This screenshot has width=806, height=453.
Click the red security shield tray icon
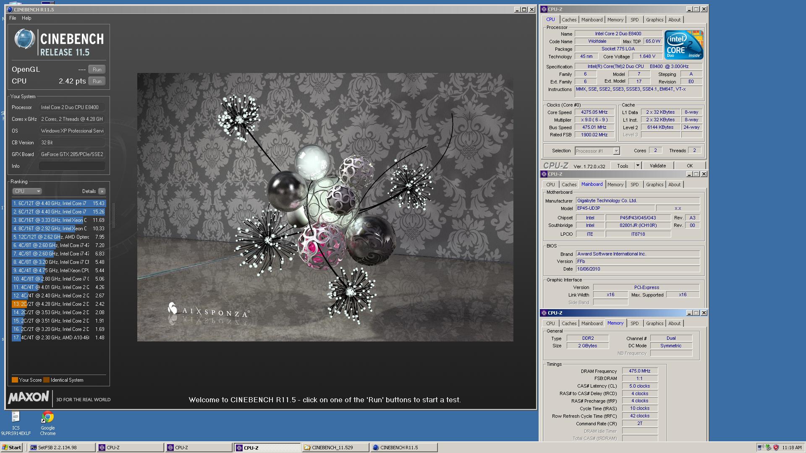pyautogui.click(x=776, y=448)
